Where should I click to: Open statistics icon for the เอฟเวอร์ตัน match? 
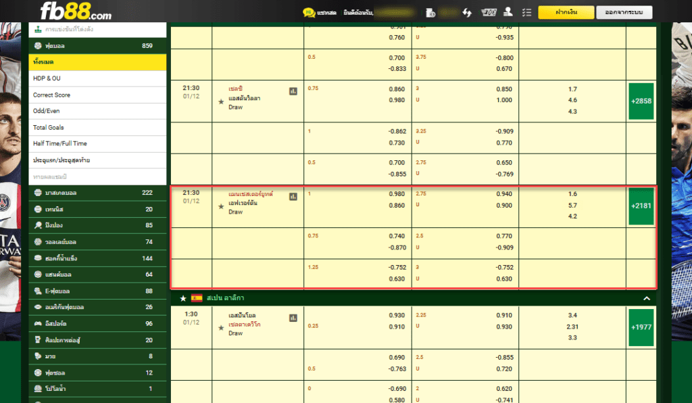[x=293, y=196]
